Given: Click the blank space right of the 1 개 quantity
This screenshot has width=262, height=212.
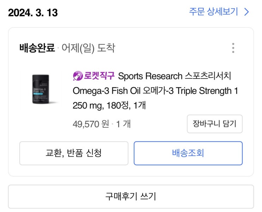Looking at the screenshot, I should (x=159, y=124).
